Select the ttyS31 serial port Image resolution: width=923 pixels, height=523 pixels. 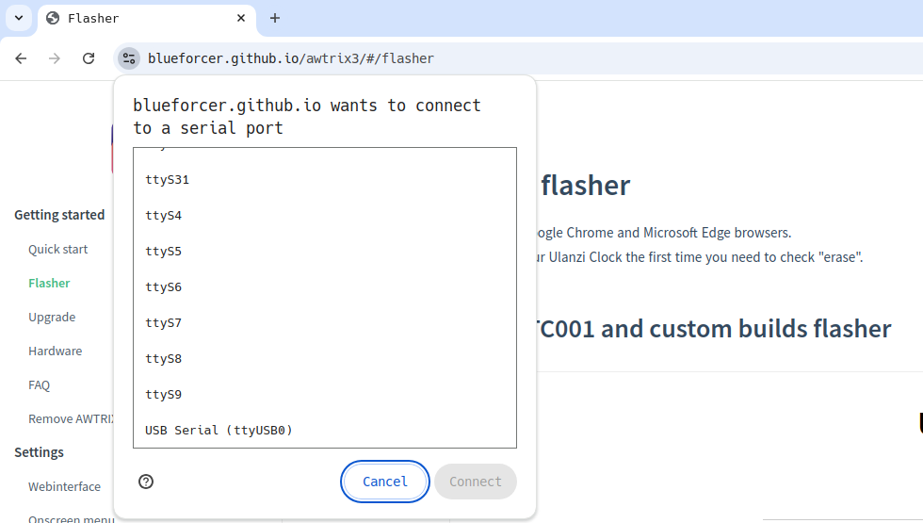click(x=168, y=180)
